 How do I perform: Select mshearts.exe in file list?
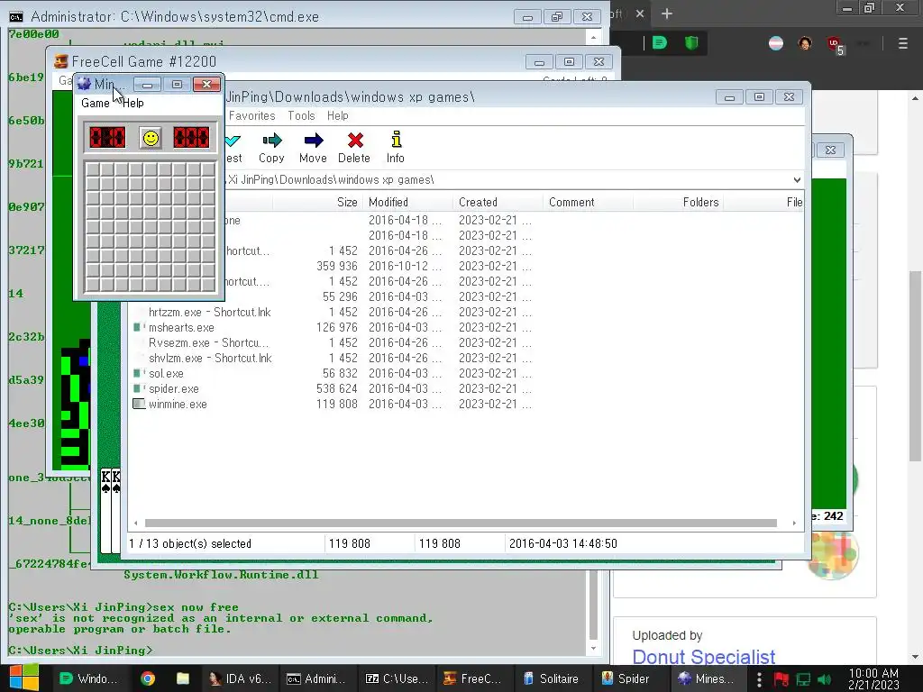[x=181, y=328]
